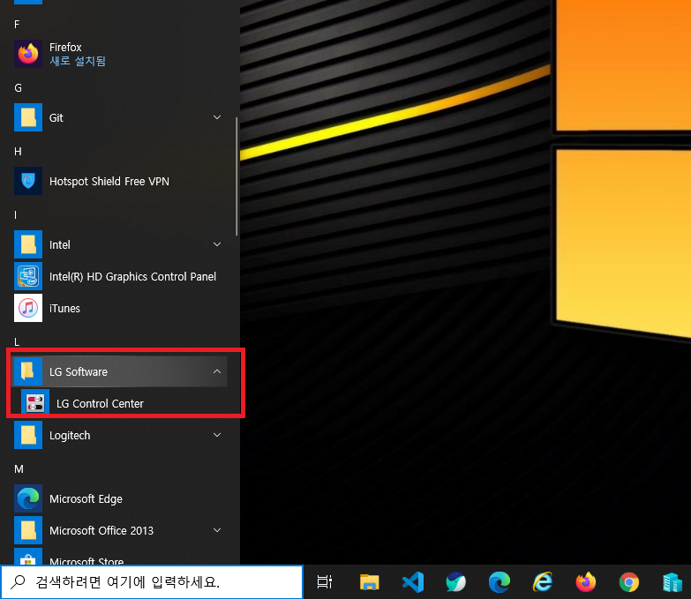Open the Naver Whale browser taskbar icon
Viewport: 691px width, 599px height.
point(455,582)
